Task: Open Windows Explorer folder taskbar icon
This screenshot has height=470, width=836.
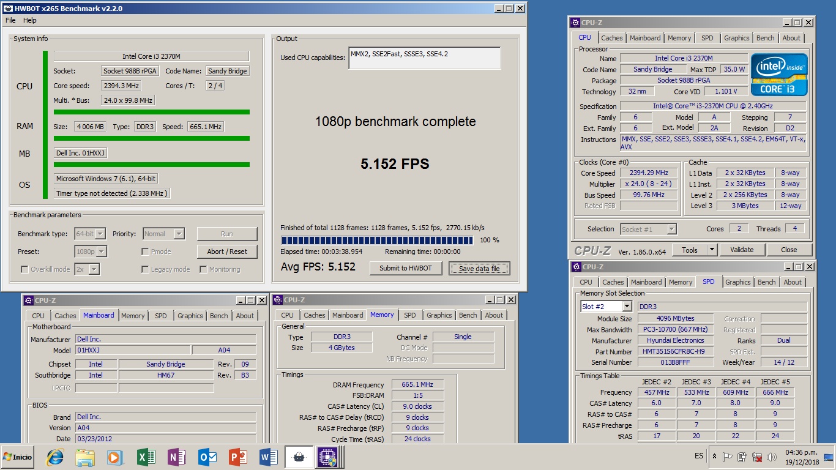Action: click(85, 457)
